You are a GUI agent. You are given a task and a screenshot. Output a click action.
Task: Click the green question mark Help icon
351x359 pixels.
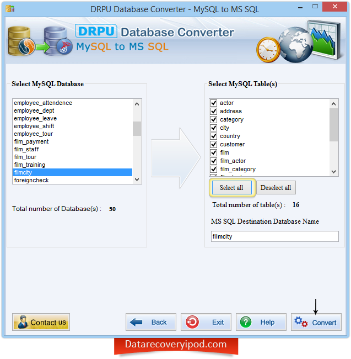coord(246,322)
